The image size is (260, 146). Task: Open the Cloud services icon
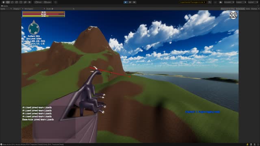(220, 2)
